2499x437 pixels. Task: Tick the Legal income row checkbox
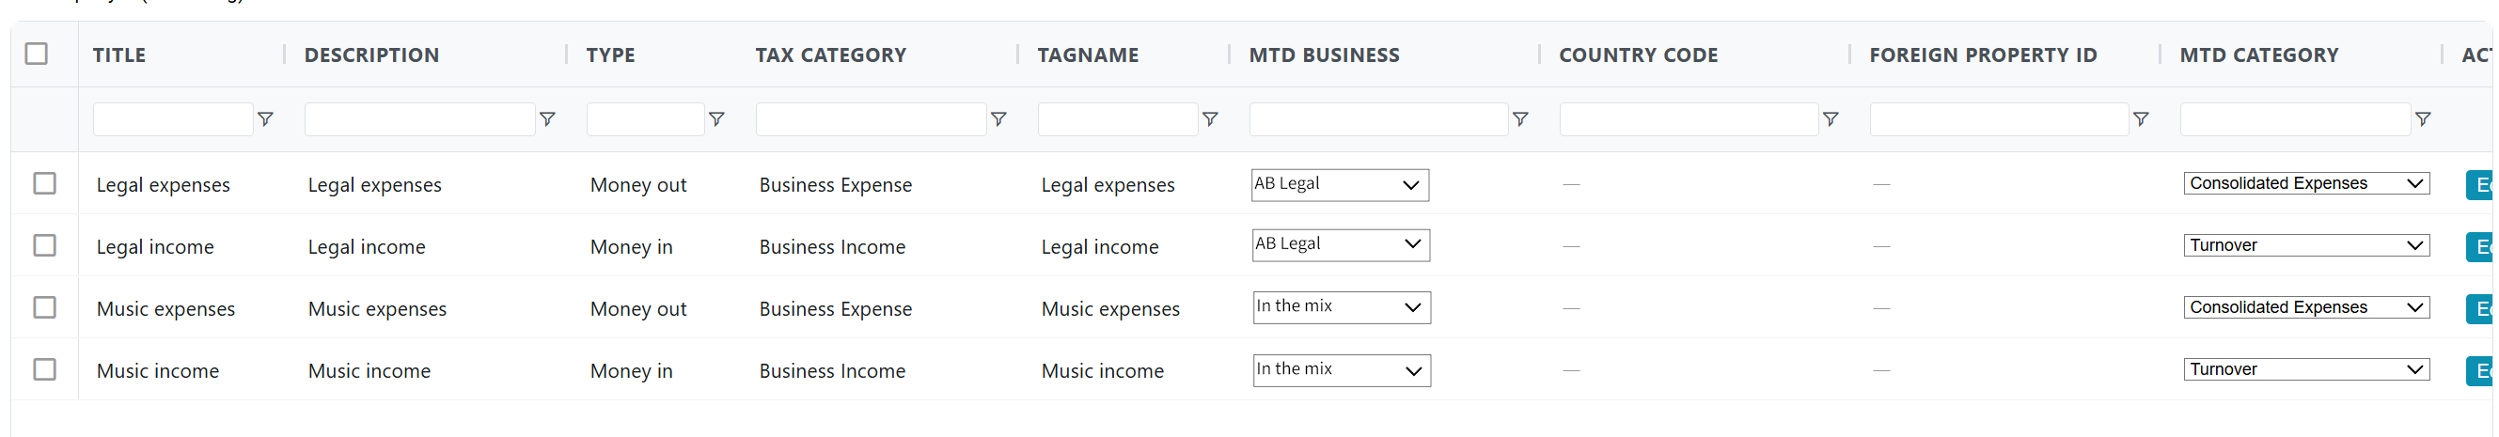(x=44, y=245)
